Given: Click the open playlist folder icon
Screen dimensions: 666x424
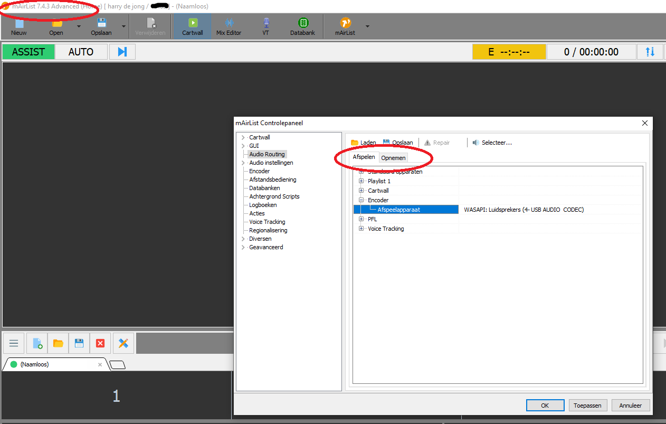Looking at the screenshot, I should [59, 343].
